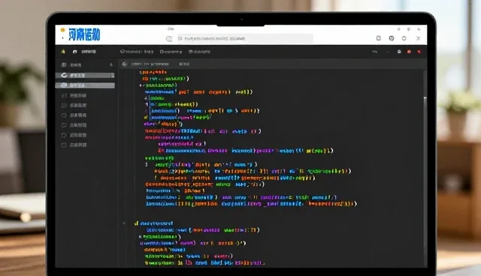Collapse the sidebar using its header arrow
This screenshot has width=481, height=276.
point(111,64)
